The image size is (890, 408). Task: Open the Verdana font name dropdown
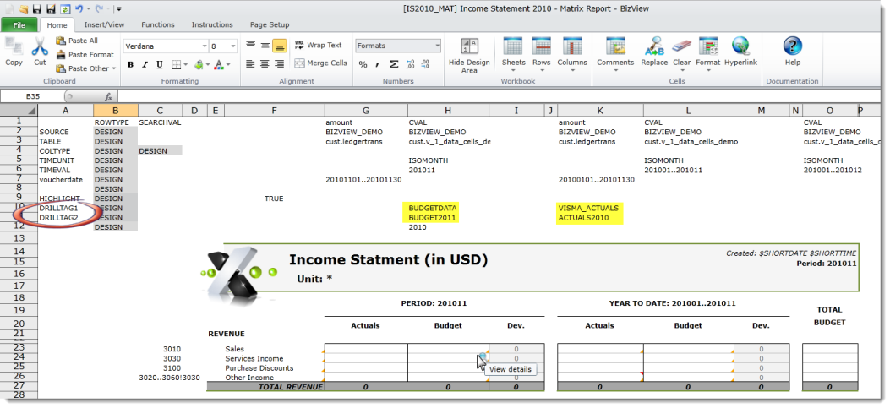(x=205, y=46)
